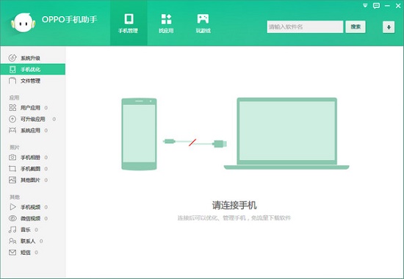404x279 pixels.
Task: Select the 手机优化 phone optimization item
Action: [33, 69]
